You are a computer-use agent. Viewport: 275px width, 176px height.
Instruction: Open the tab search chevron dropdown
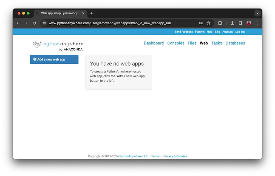tap(257, 13)
